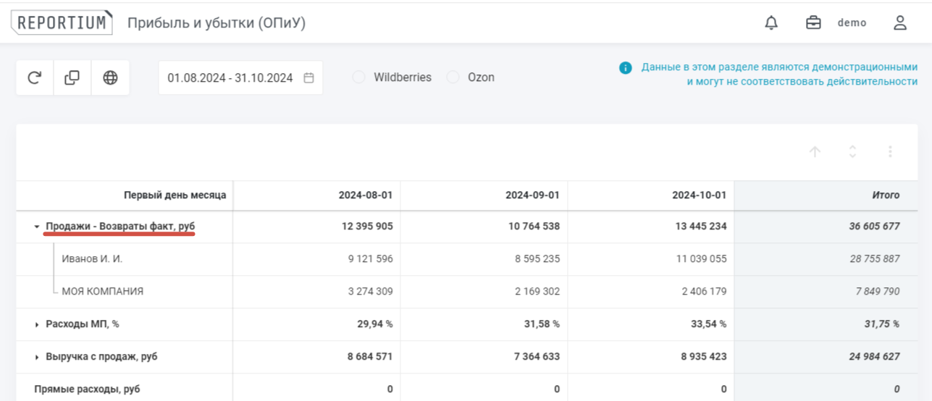Expand the Выручка с продаж row

37,357
